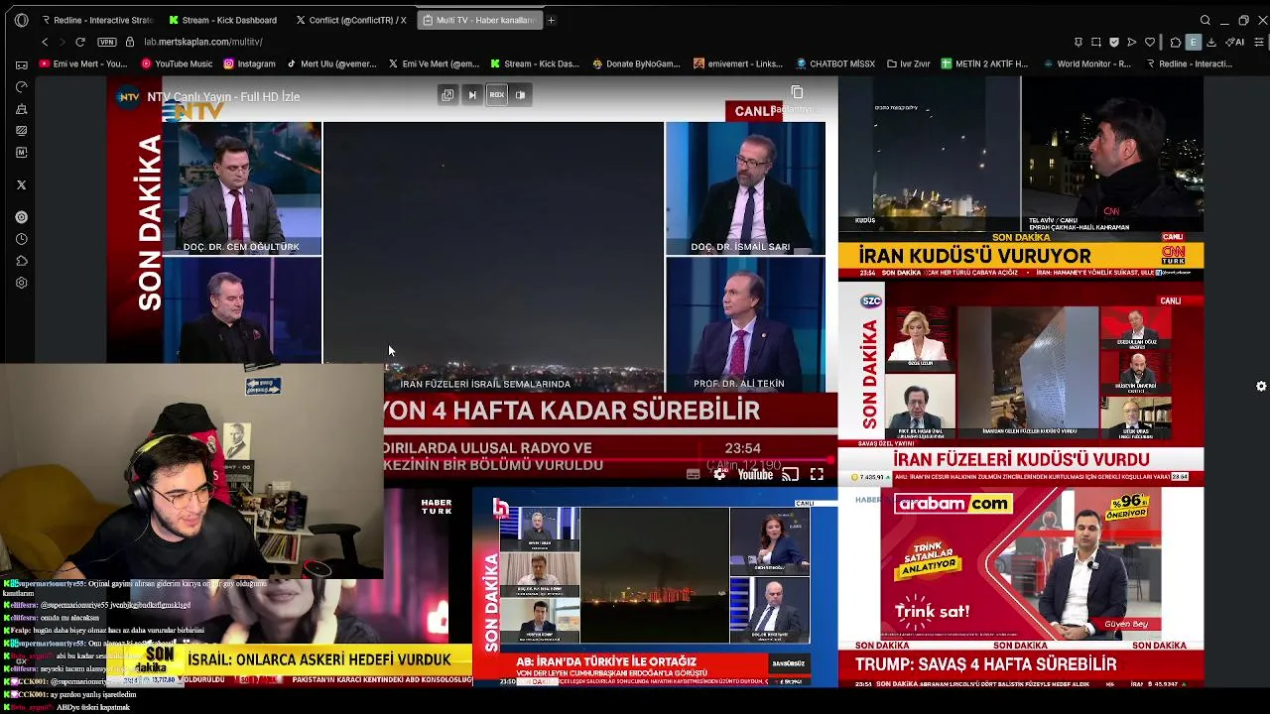Image resolution: width=1270 pixels, height=714 pixels.
Task: Open the extensions cube icon
Action: point(1176,42)
